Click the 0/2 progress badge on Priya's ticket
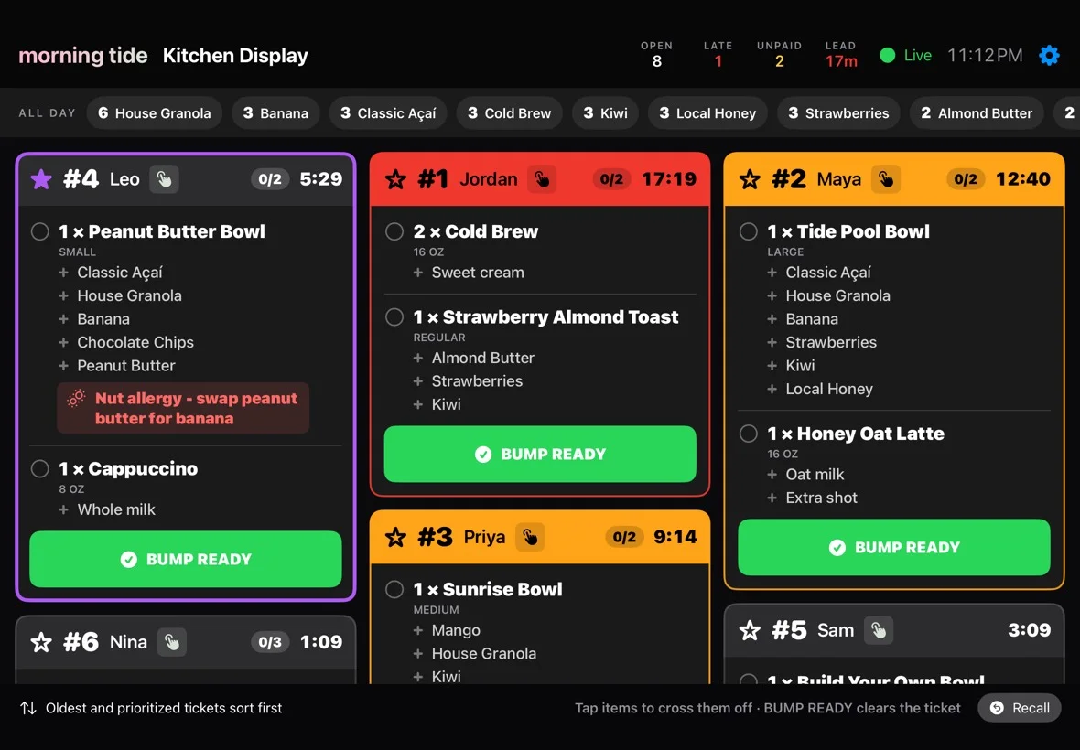The width and height of the screenshot is (1080, 750). pos(624,537)
